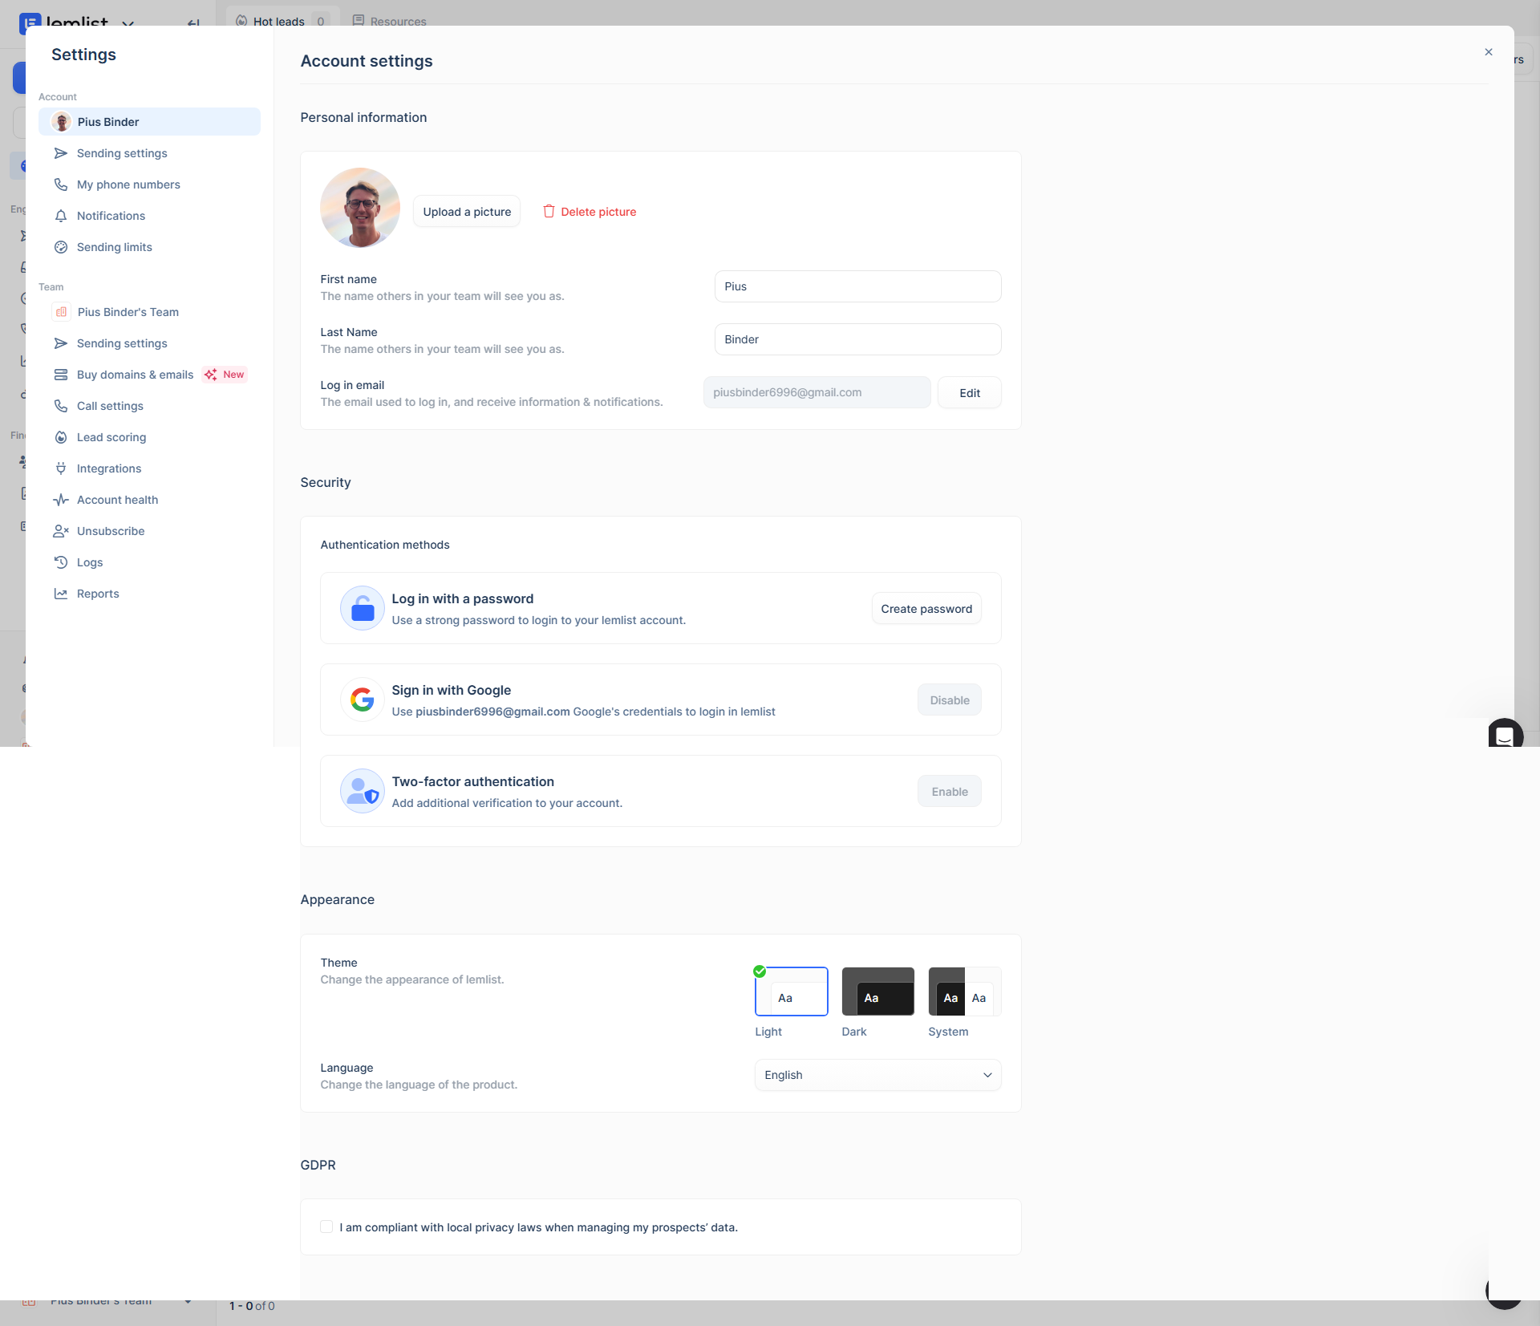
Task: Open My phone numbers settings
Action: pos(128,185)
